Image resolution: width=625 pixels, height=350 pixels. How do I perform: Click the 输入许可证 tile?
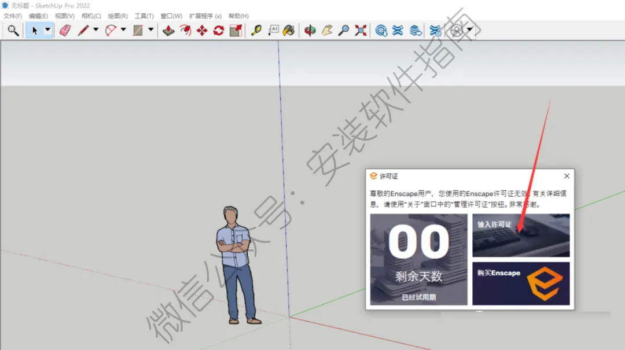pos(521,235)
